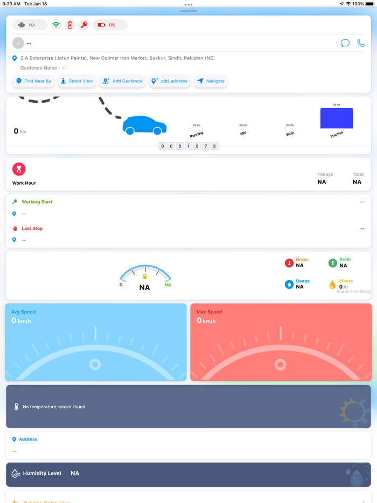Tap the Total NA work hour value
The width and height of the screenshot is (377, 503).
357,182
